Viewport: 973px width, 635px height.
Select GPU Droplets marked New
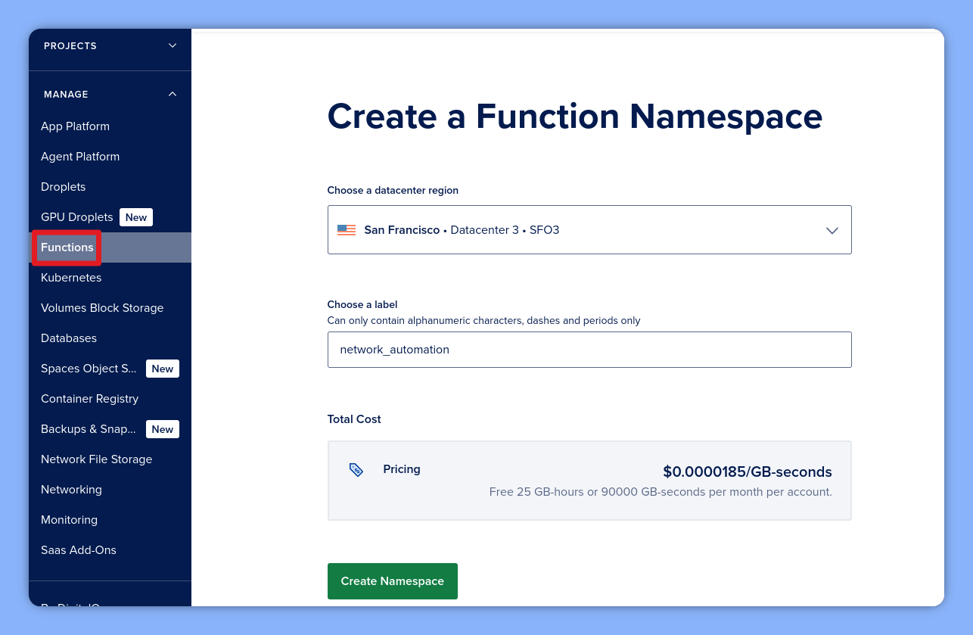pos(76,216)
